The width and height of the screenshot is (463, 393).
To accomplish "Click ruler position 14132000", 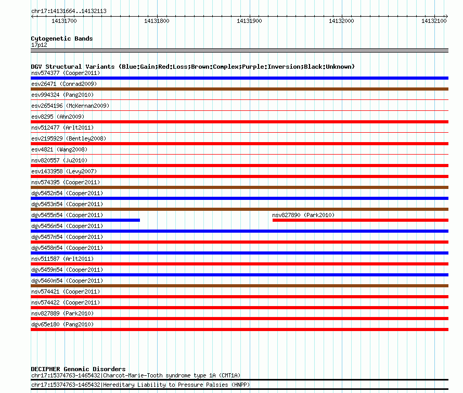I will (341, 21).
